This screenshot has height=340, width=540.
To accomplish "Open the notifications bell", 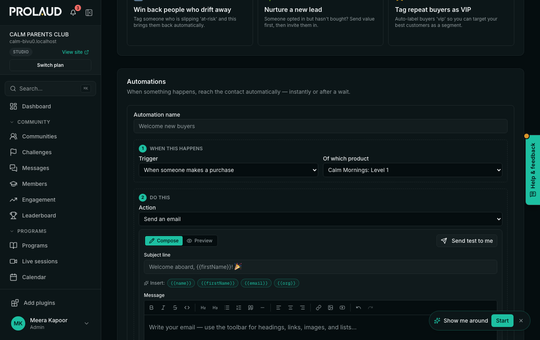I will tap(73, 12).
